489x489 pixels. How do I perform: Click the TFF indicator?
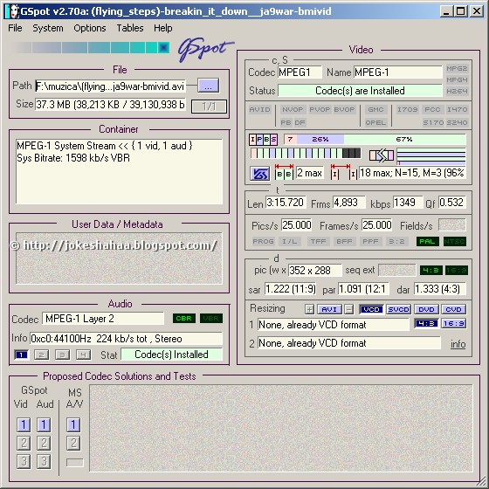[318, 241]
